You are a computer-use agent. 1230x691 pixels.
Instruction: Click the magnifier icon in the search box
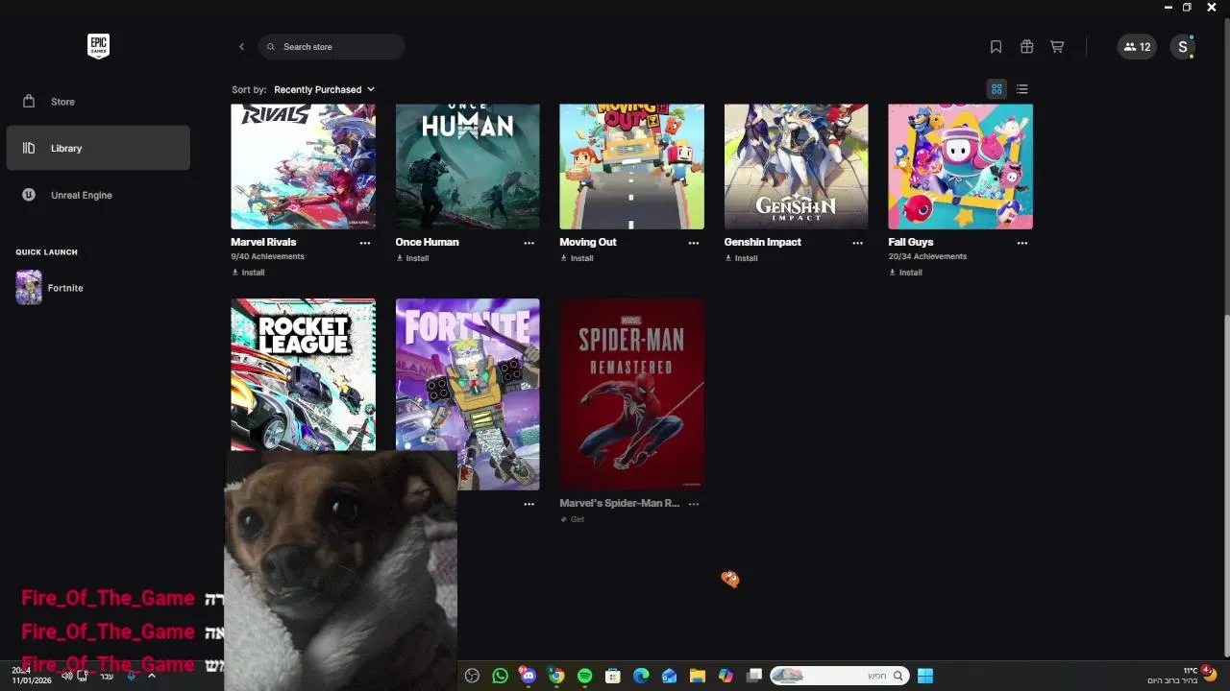[271, 46]
